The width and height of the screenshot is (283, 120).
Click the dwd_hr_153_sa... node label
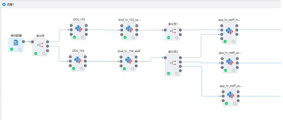click(x=129, y=20)
